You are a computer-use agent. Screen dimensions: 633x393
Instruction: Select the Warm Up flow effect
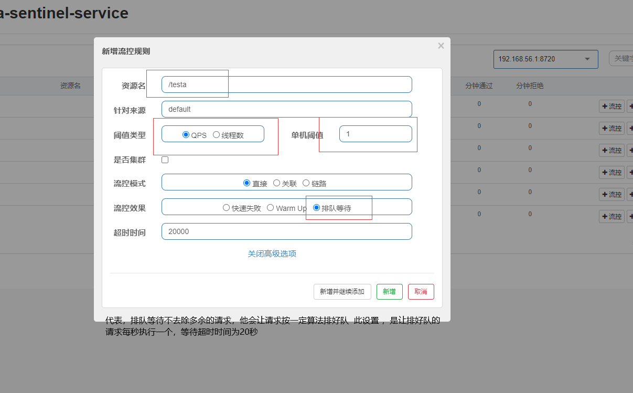click(270, 207)
